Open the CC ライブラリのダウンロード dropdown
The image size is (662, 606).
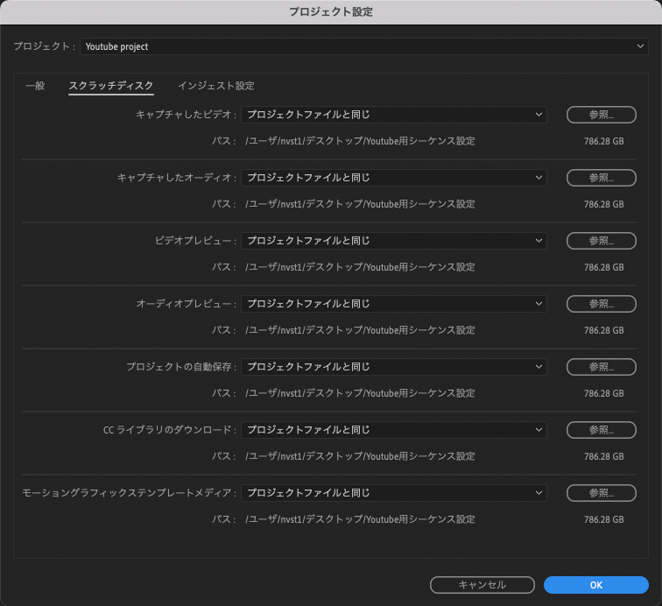click(393, 430)
